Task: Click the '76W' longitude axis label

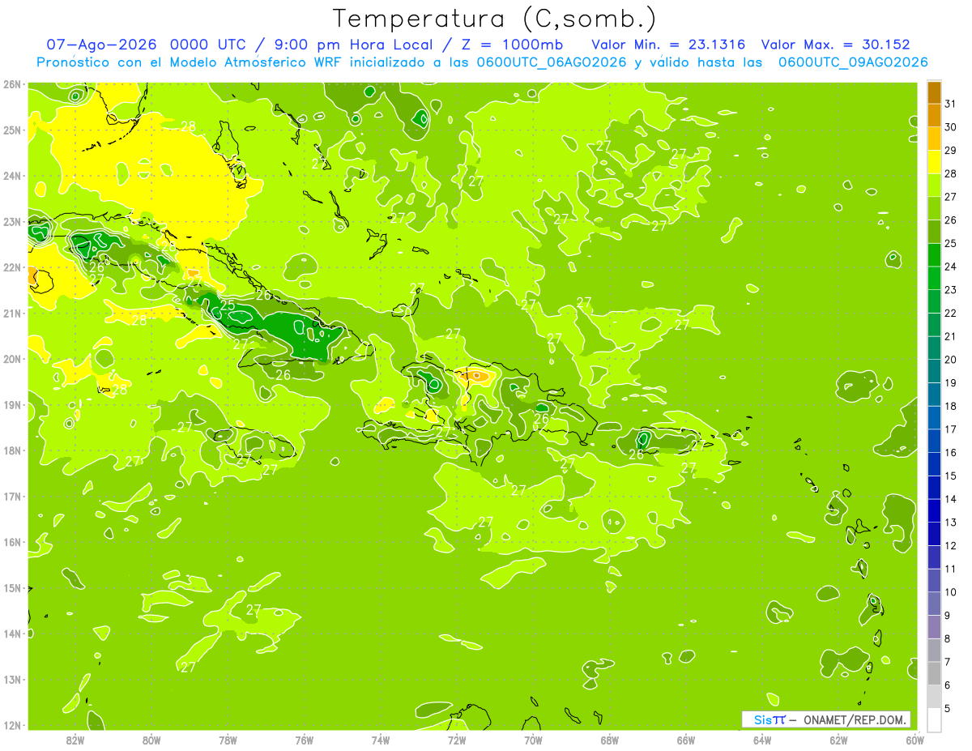Action: point(305,740)
